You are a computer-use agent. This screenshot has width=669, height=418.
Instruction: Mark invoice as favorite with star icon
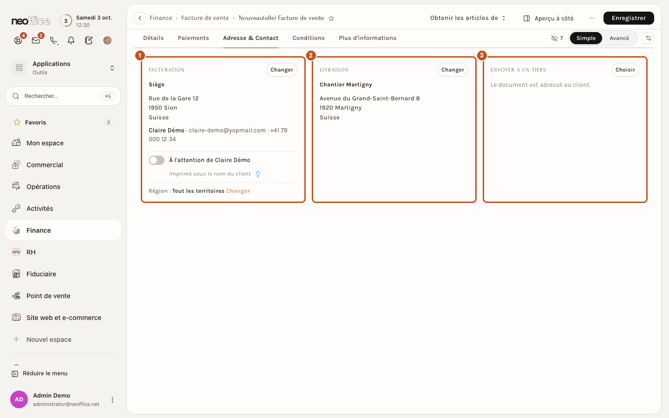click(x=331, y=18)
